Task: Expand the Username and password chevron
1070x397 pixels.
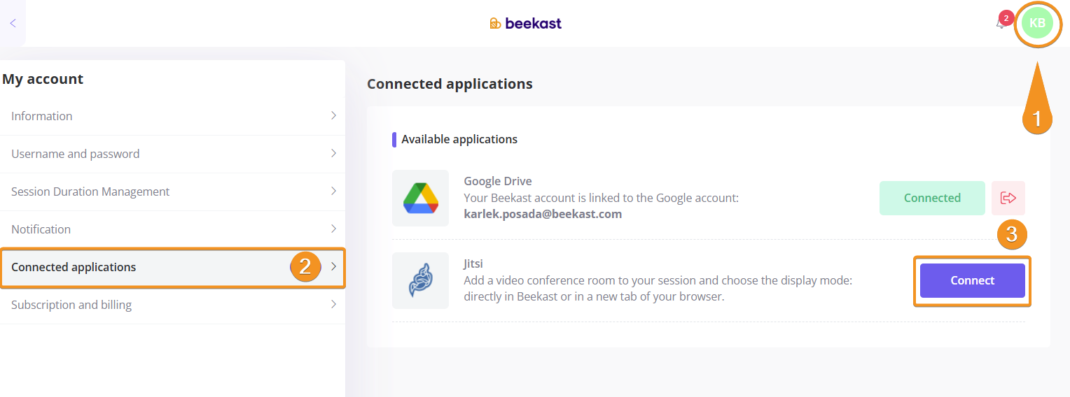Action: click(333, 154)
